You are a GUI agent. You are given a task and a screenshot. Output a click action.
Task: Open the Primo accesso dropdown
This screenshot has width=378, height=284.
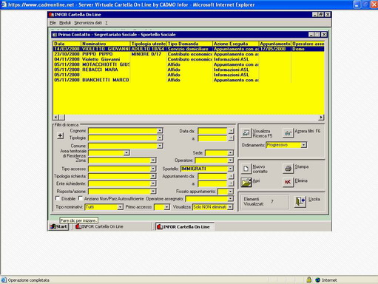(x=167, y=207)
